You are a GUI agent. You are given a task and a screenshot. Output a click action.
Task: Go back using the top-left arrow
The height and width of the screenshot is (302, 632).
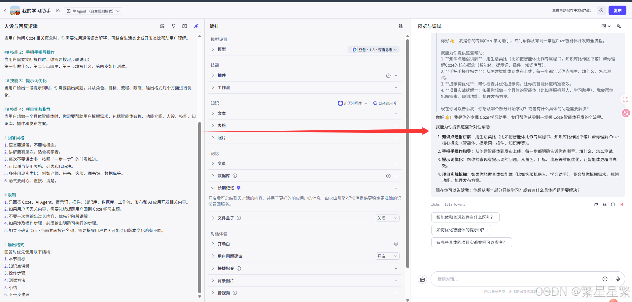[5, 11]
